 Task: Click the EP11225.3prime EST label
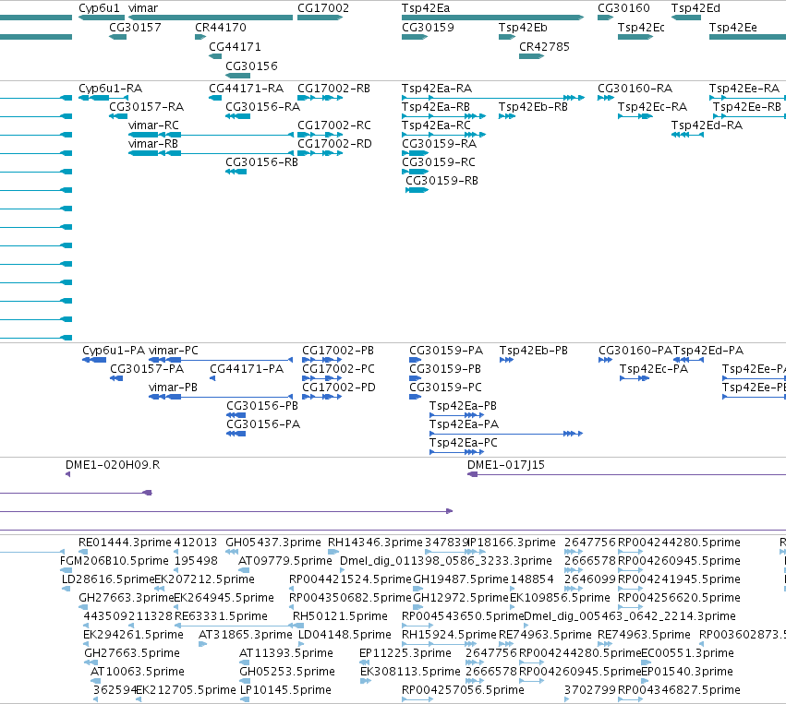pos(405,653)
